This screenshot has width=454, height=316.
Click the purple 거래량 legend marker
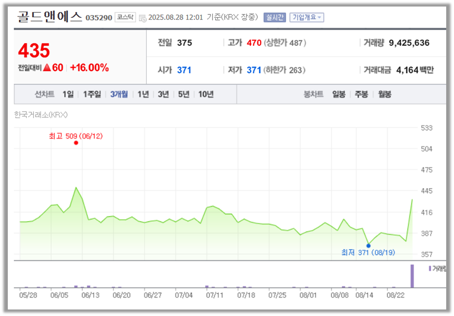click(x=430, y=268)
